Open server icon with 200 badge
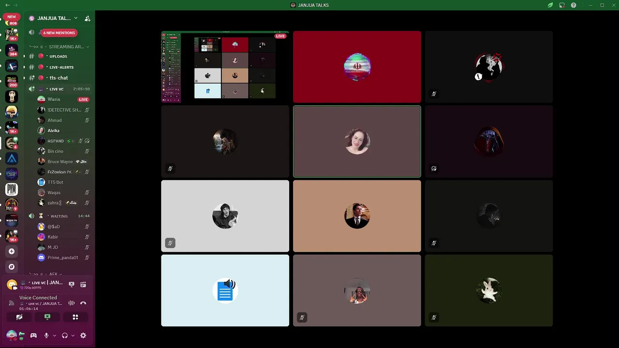 [12, 81]
